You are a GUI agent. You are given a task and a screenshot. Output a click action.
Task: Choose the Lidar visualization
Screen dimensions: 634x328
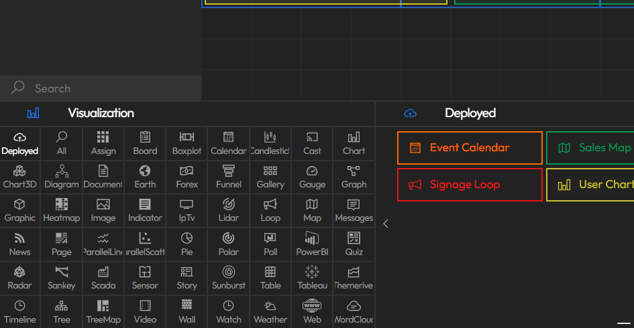229,211
